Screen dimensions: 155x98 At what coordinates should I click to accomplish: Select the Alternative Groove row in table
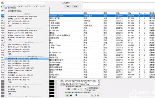102,16
